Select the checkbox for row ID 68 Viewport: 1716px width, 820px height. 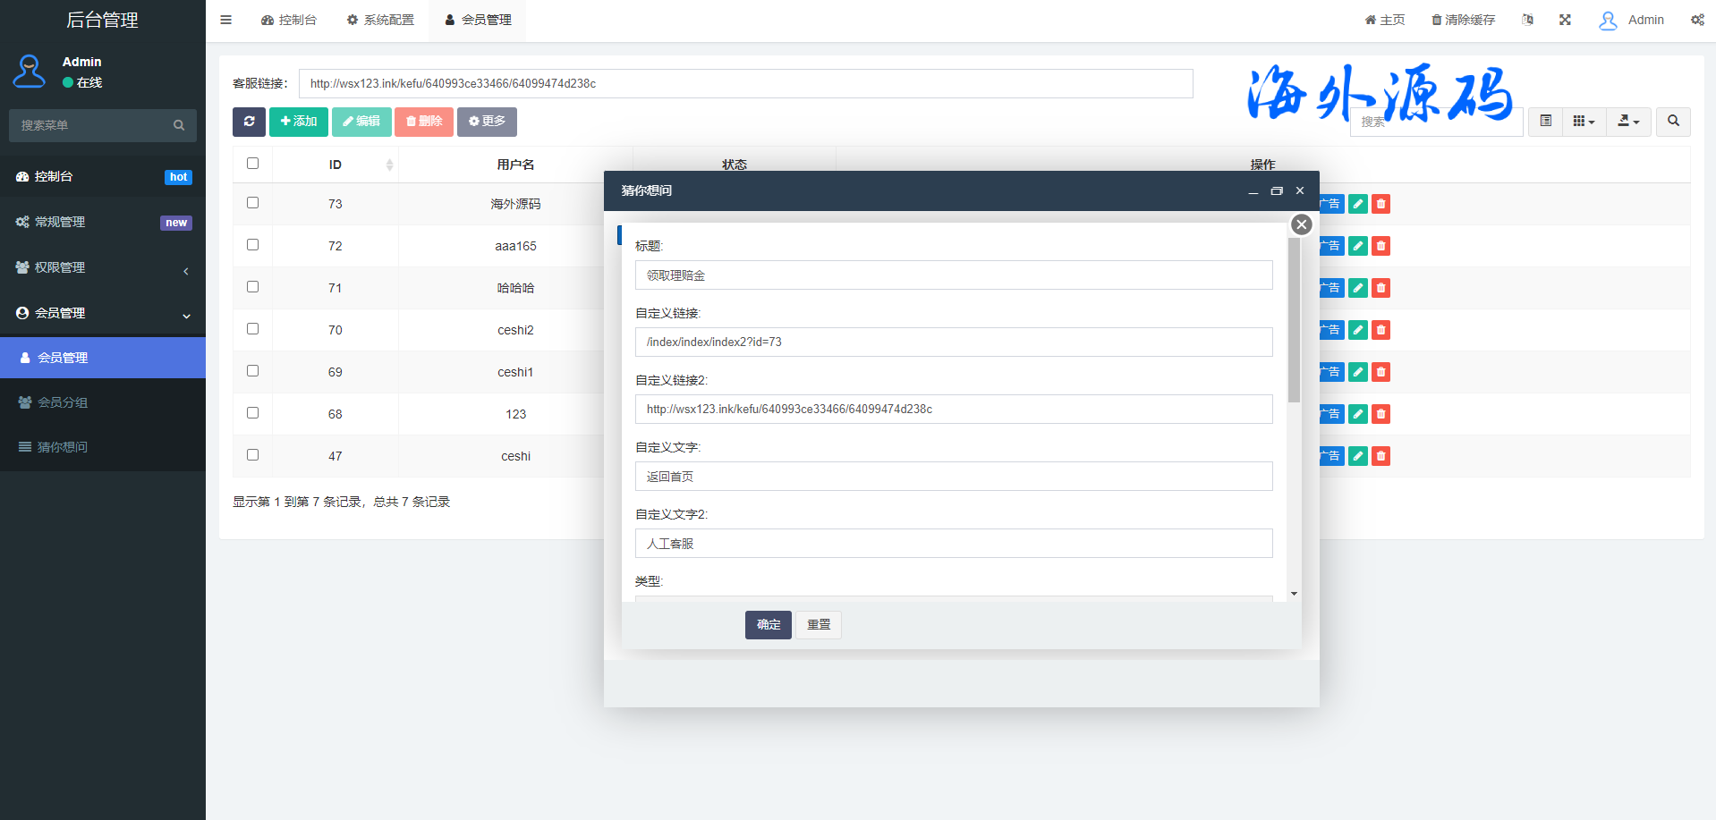click(253, 413)
